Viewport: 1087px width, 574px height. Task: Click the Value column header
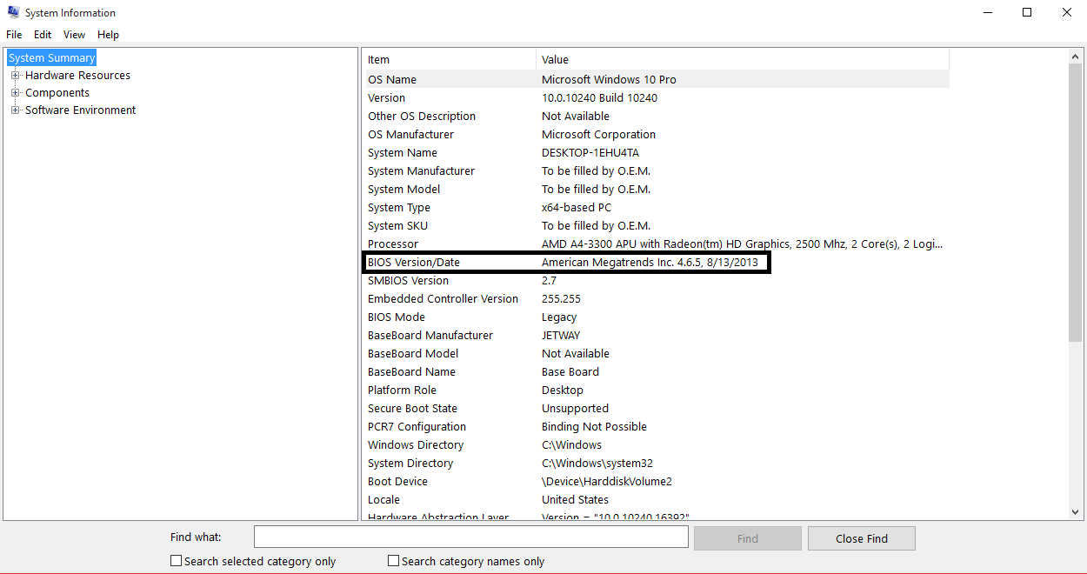[x=739, y=60]
